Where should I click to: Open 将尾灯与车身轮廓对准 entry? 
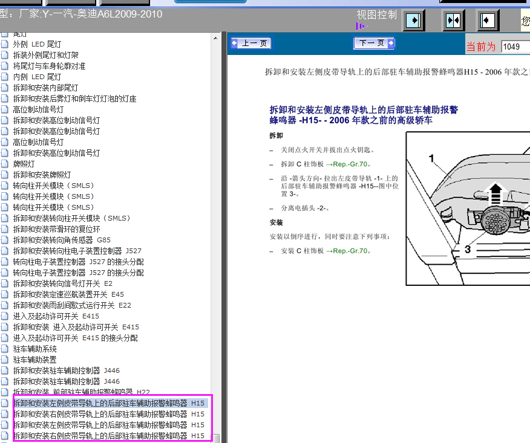[x=49, y=66]
